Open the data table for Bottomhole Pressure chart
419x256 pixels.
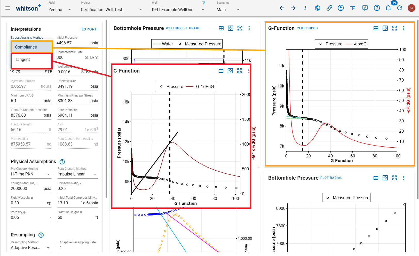point(221,28)
